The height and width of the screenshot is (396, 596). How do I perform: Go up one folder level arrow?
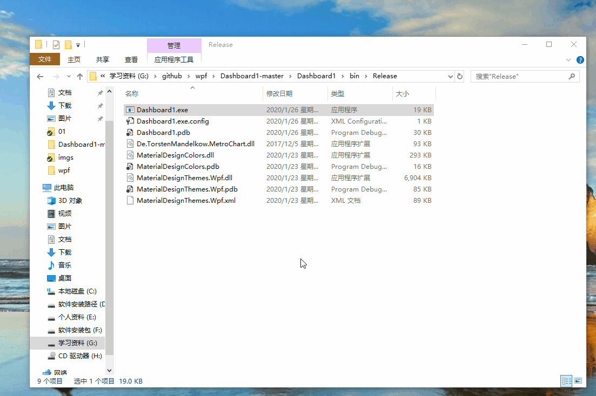point(80,76)
